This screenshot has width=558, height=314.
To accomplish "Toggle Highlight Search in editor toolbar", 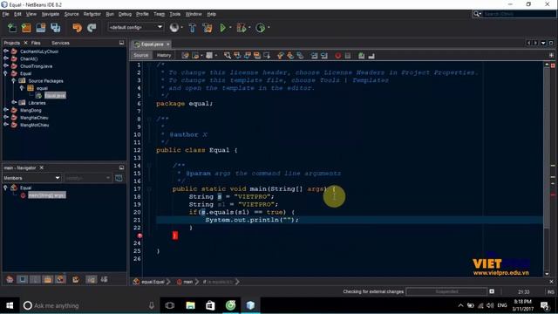I will click(x=257, y=56).
